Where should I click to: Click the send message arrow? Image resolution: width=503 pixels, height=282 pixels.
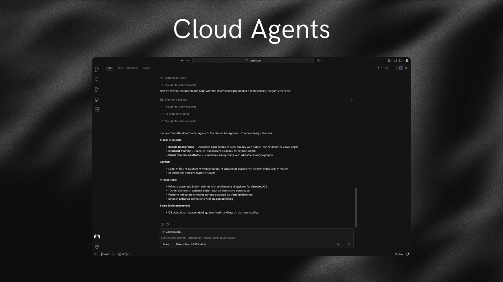349,244
